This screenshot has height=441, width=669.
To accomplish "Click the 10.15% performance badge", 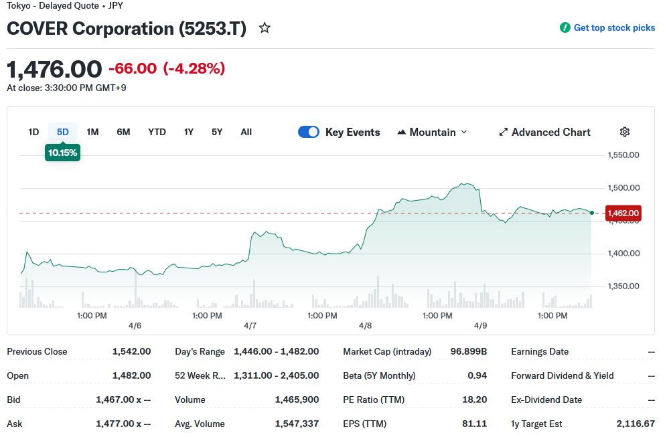I will 63,153.
